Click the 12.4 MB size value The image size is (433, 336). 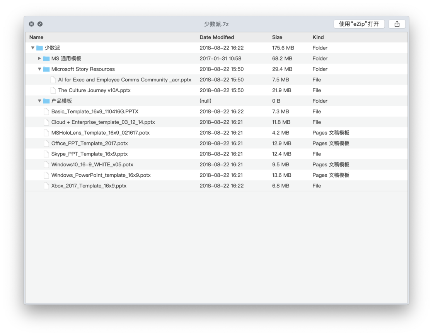[x=282, y=154]
